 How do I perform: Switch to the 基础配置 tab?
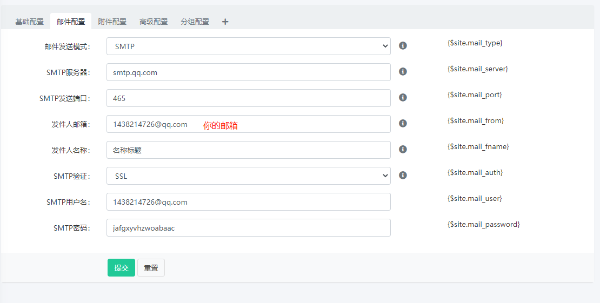pyautogui.click(x=30, y=22)
